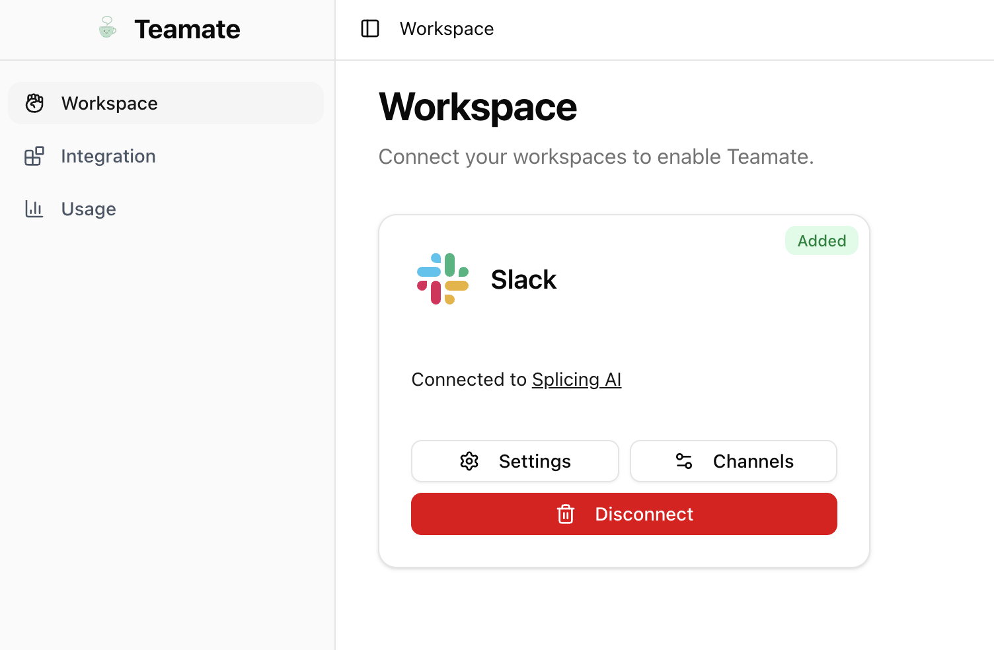Click the gear icon inside the Settings button
The height and width of the screenshot is (650, 994).
pos(469,461)
